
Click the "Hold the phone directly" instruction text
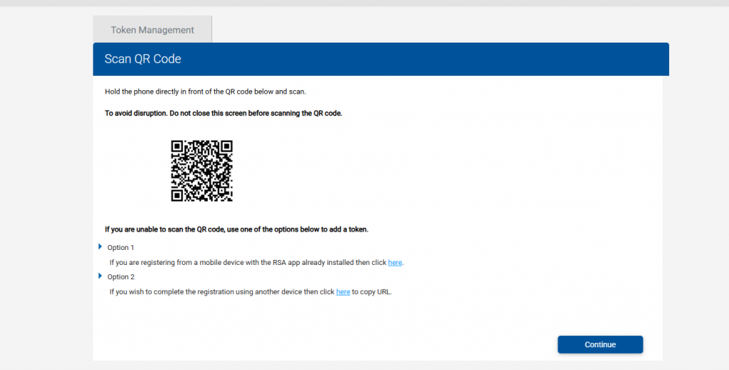206,92
